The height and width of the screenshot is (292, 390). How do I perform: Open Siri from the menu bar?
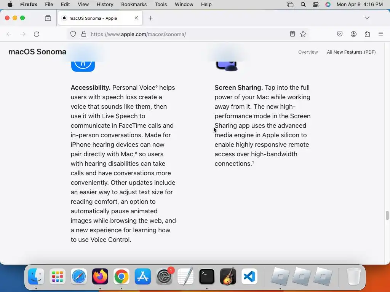pyautogui.click(x=328, y=5)
